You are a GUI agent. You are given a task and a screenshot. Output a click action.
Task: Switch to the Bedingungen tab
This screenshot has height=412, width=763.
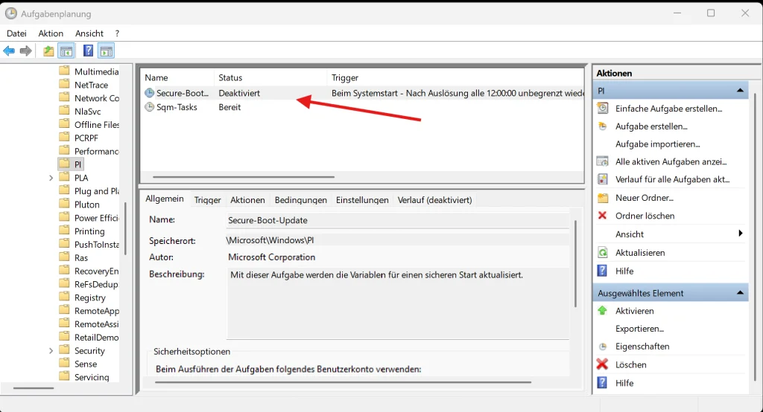[301, 200]
